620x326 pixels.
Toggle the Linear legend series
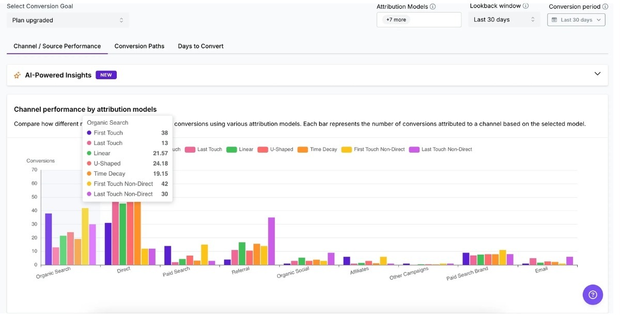click(240, 150)
